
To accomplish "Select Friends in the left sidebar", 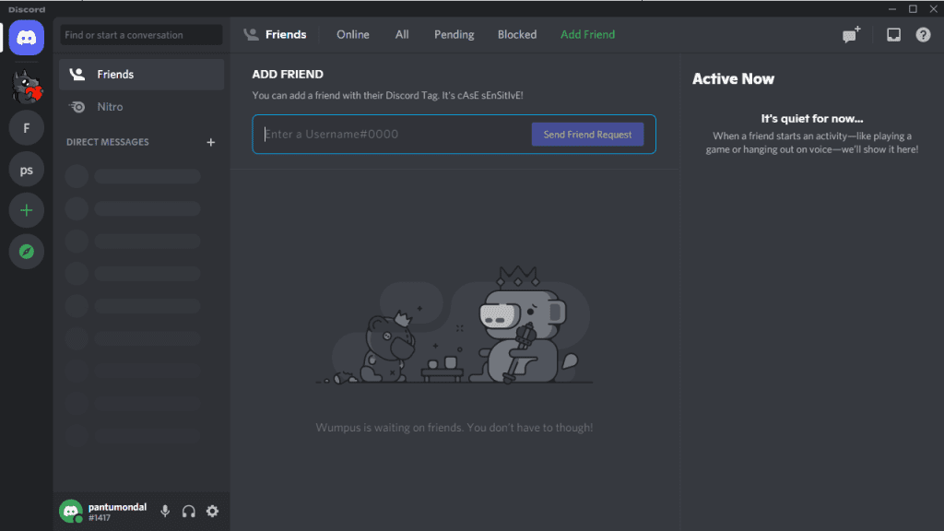I will coord(142,75).
